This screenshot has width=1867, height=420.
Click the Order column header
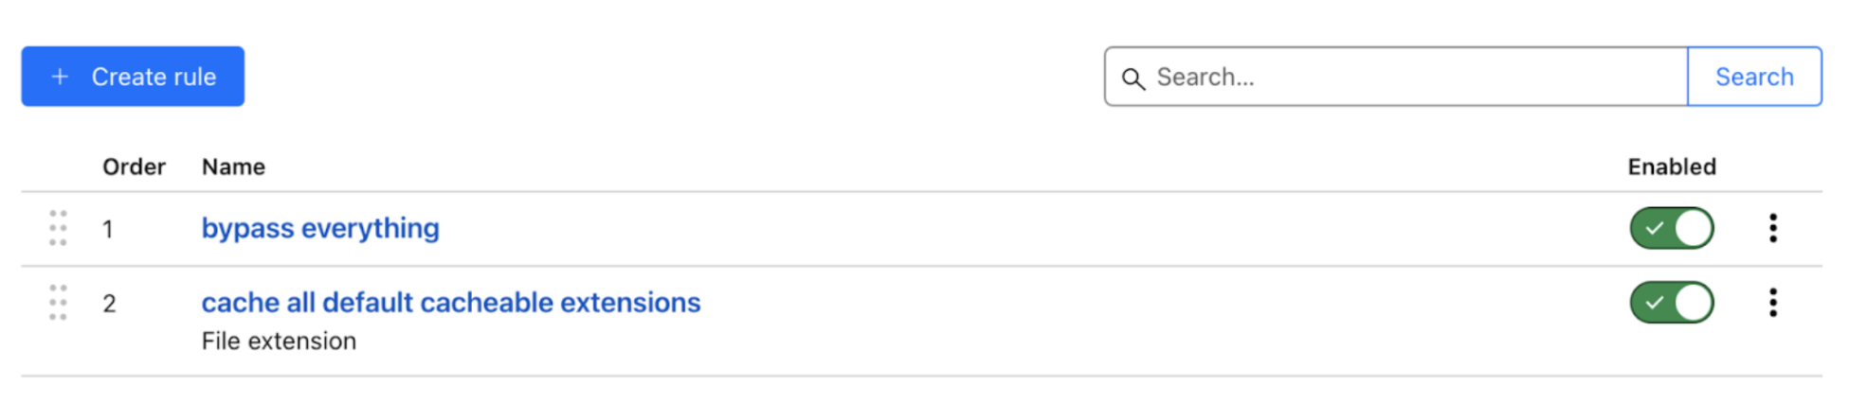tap(134, 167)
